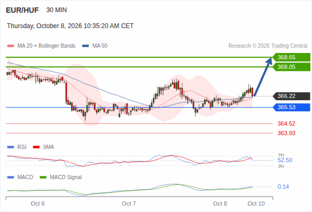312x212 pixels.
Task: Click the RSI 52.50 value label
Action: 285,160
